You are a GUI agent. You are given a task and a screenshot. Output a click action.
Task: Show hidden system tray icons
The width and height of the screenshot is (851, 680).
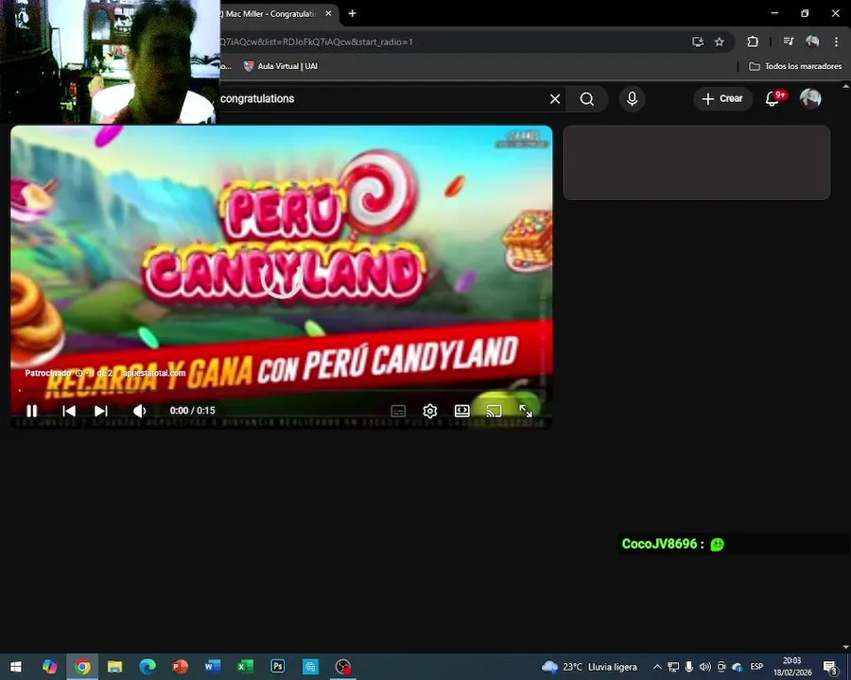[x=657, y=667]
